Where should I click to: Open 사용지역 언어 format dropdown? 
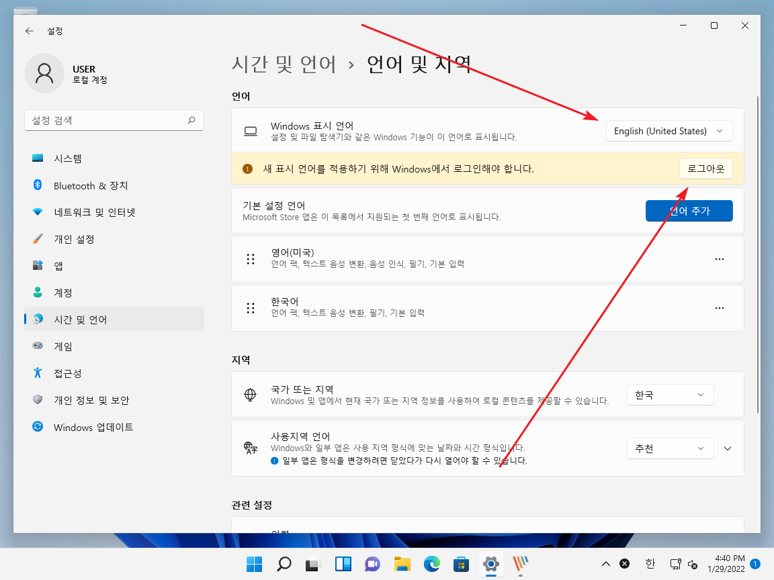coord(670,449)
